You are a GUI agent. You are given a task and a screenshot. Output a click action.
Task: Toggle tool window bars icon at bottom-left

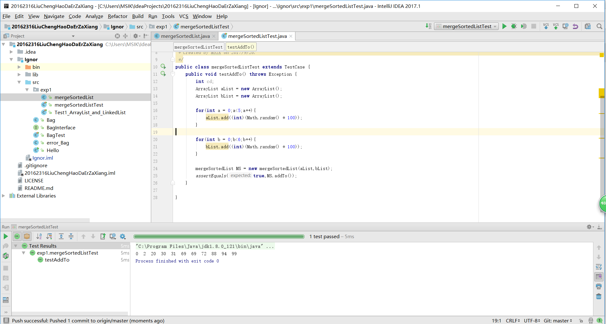click(6, 321)
